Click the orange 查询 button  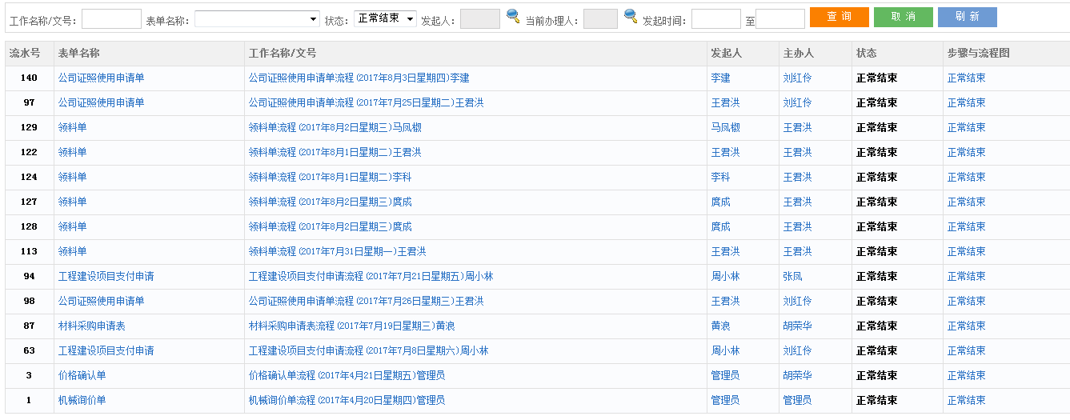point(839,17)
